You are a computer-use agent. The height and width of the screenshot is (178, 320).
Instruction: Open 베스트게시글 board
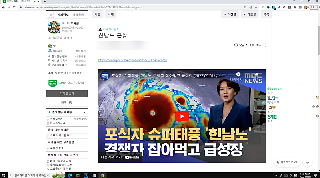click(58, 123)
